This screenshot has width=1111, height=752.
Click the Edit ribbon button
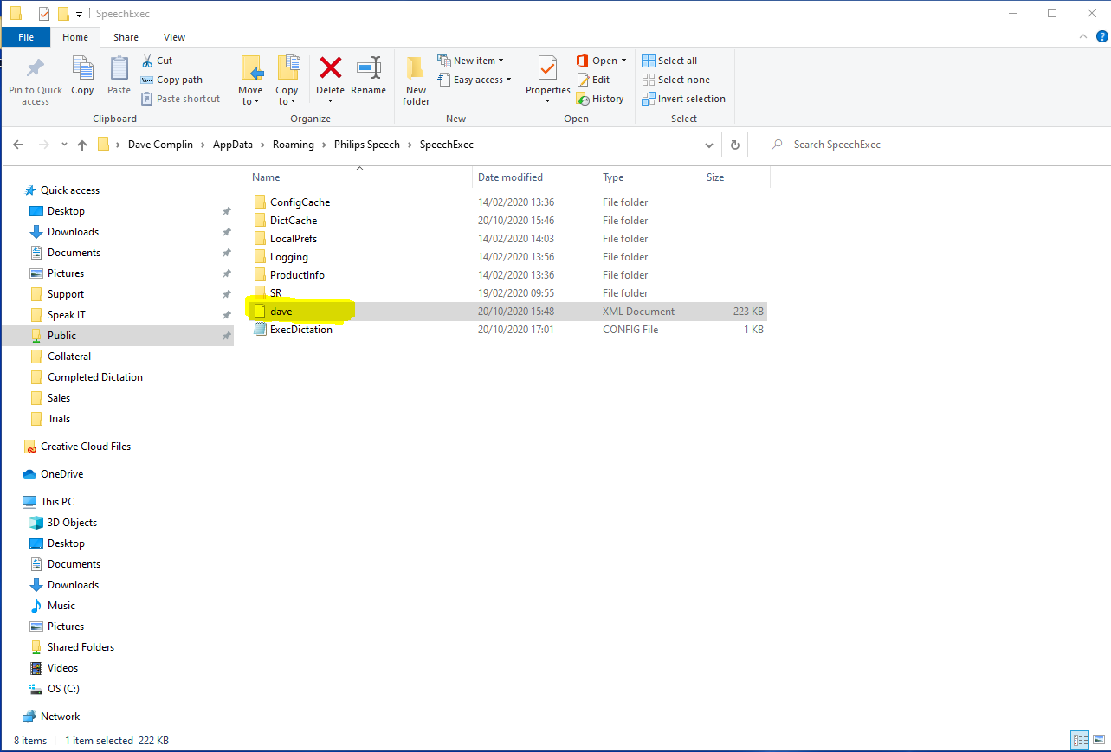(593, 80)
